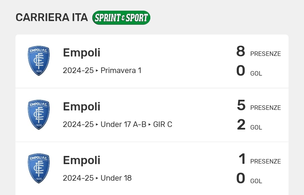Click the GOL label in the Under 17 row
The image size is (304, 195).
[256, 127]
